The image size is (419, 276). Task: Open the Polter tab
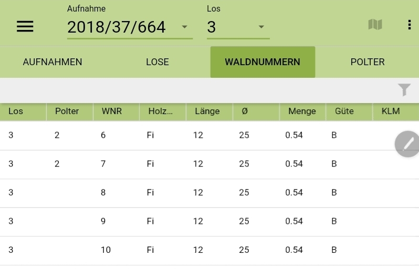pyautogui.click(x=368, y=62)
